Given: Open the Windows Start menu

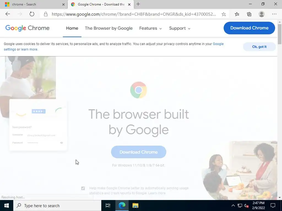Looking at the screenshot, I should click(7, 206).
